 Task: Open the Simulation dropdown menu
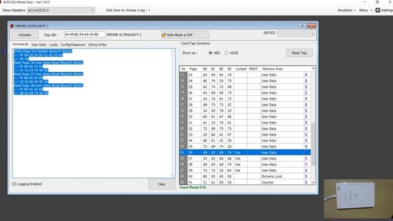click(346, 10)
